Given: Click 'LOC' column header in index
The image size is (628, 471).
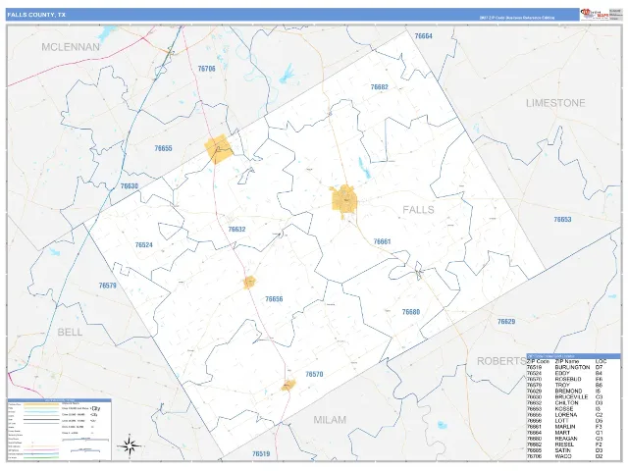Looking at the screenshot, I should point(602,361).
